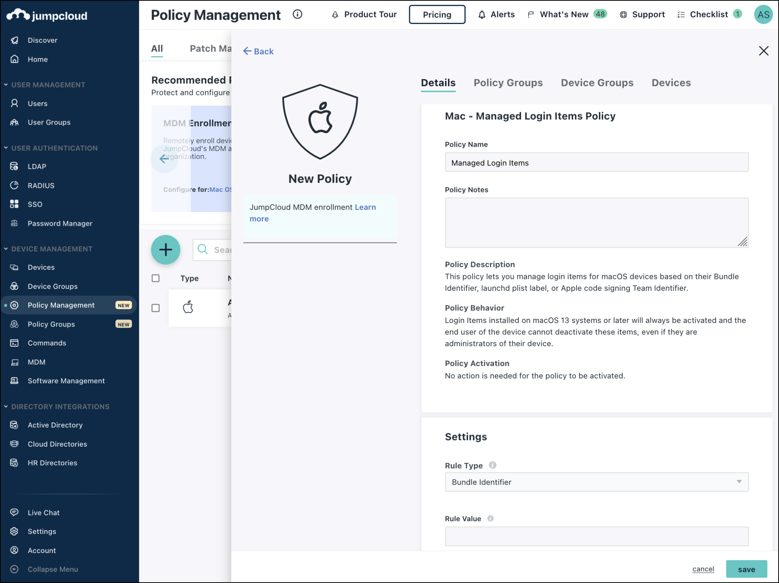Select the MDM sidebar icon
Viewport: 779px width, 583px height.
click(x=14, y=362)
